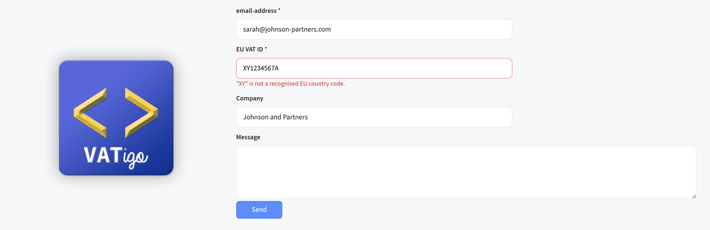
Task: Click the email-address field label
Action: tap(256, 11)
